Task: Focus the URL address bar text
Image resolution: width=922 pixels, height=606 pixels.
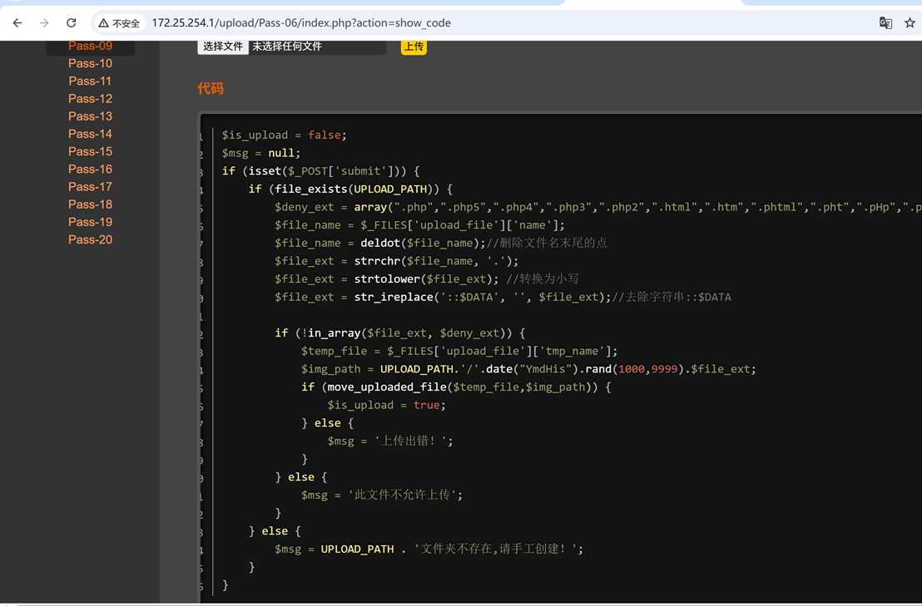Action: click(301, 23)
